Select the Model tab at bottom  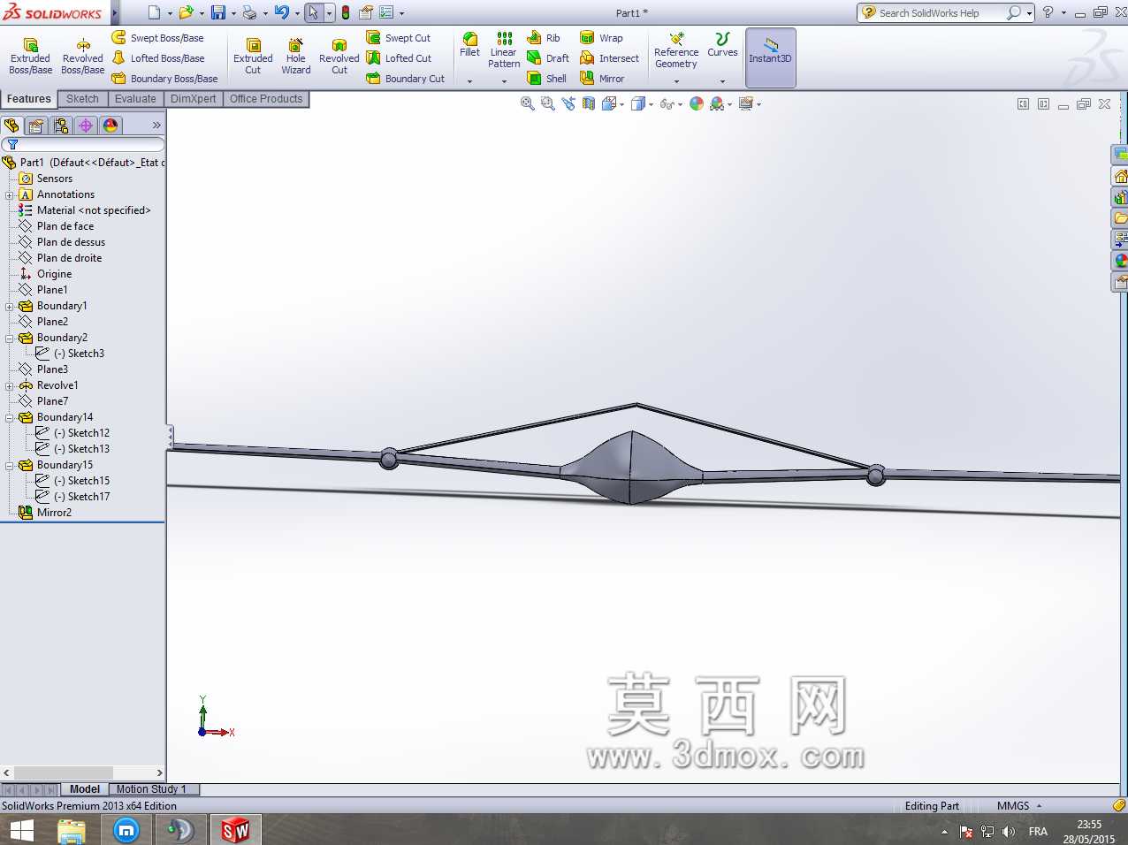tap(85, 789)
